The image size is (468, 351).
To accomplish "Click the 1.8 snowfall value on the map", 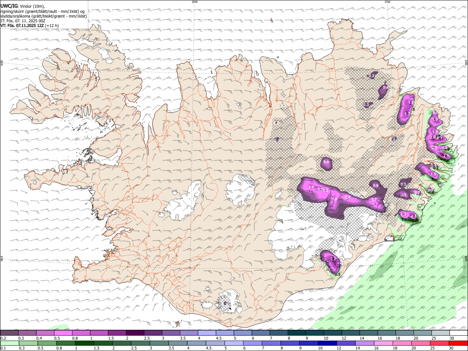I will pyautogui.click(x=411, y=103).
